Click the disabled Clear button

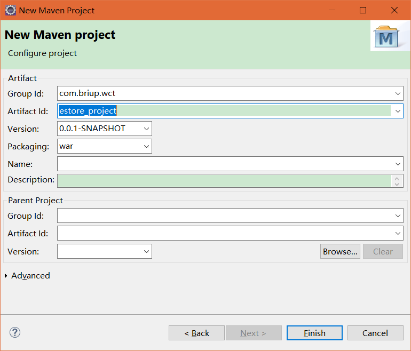[383, 251]
